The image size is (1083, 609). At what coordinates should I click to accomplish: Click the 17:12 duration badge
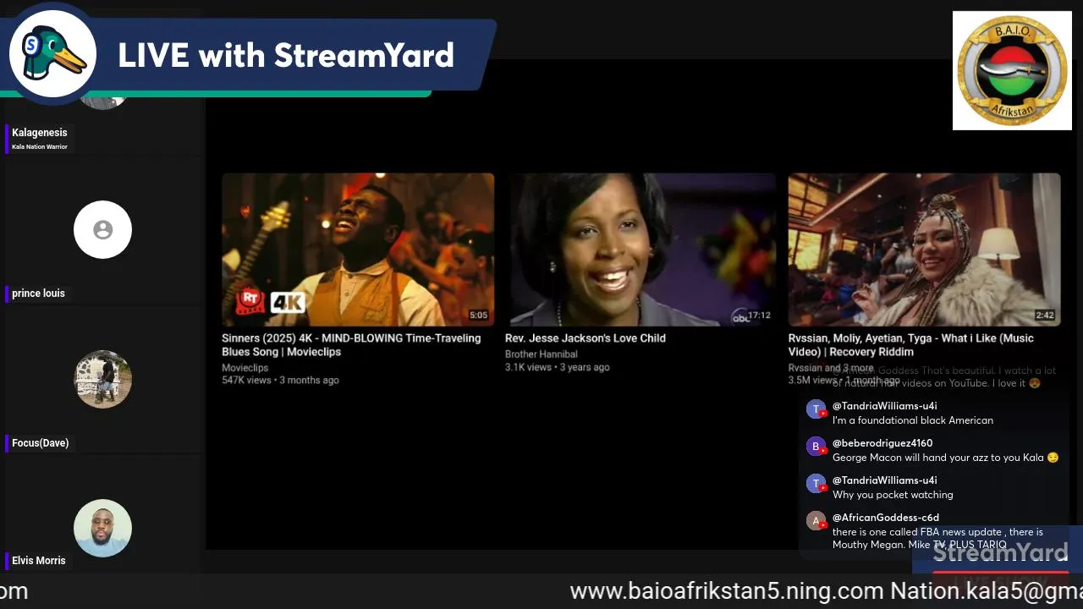pyautogui.click(x=759, y=315)
